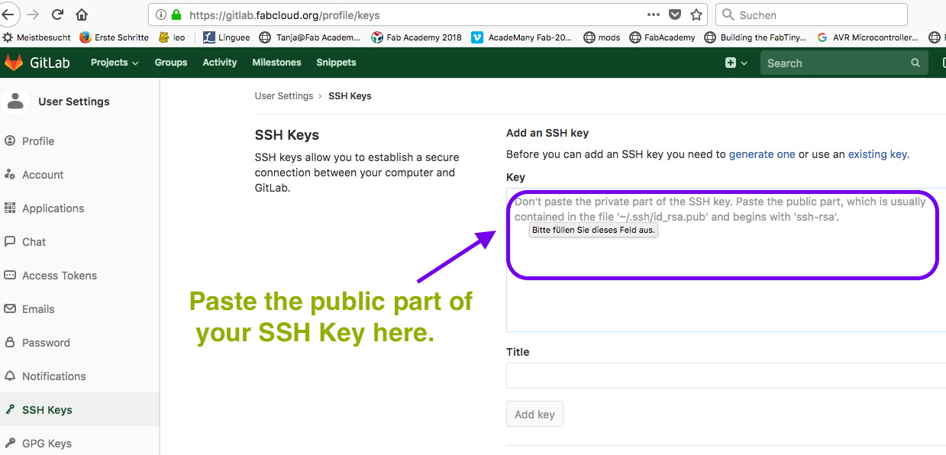This screenshot has width=946, height=455.
Task: Open the page actions three-dot menu
Action: (654, 15)
